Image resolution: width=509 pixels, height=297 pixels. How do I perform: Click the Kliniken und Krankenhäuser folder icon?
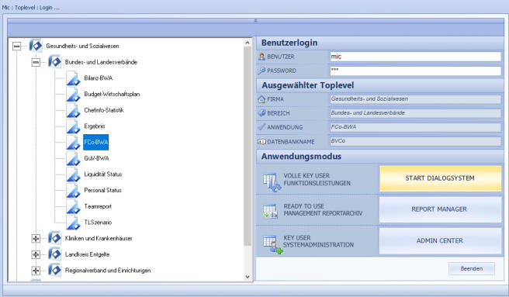click(x=54, y=238)
